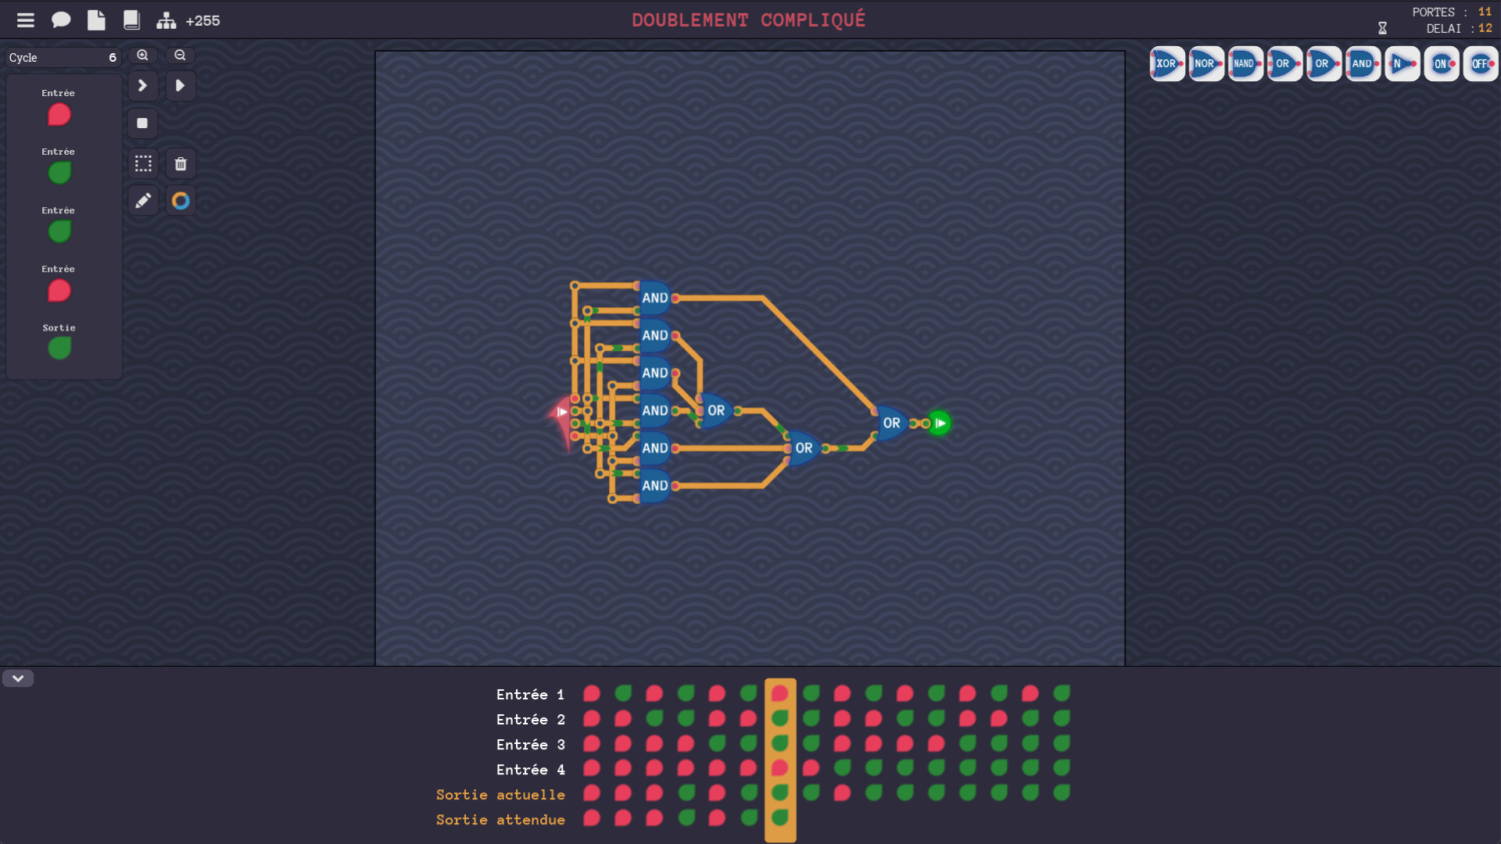Toggle the second Entrée input off
The height and width of the screenshot is (844, 1501).
pos(59,173)
